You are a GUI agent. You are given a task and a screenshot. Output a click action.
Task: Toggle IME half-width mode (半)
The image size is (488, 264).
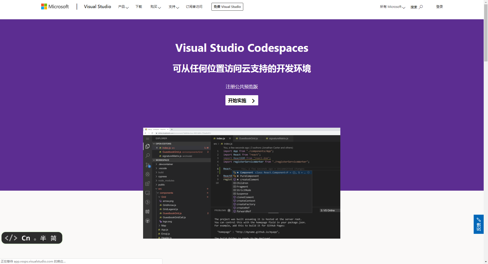pos(43,238)
